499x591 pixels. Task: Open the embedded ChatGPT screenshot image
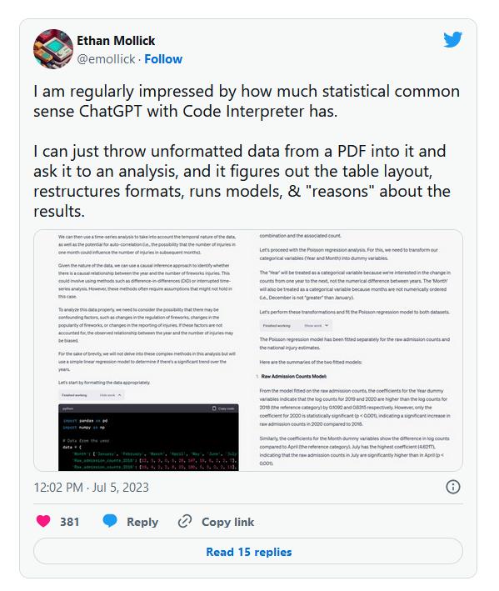(248, 350)
